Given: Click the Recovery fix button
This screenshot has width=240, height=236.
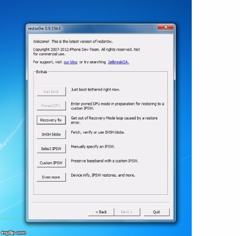Looking at the screenshot, I should click(51, 120).
